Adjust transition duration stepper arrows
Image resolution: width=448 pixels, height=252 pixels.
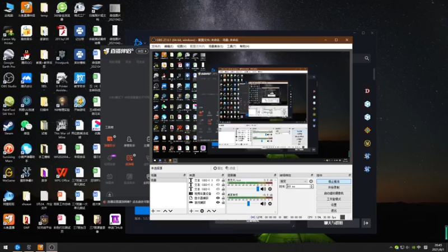pos(311,186)
